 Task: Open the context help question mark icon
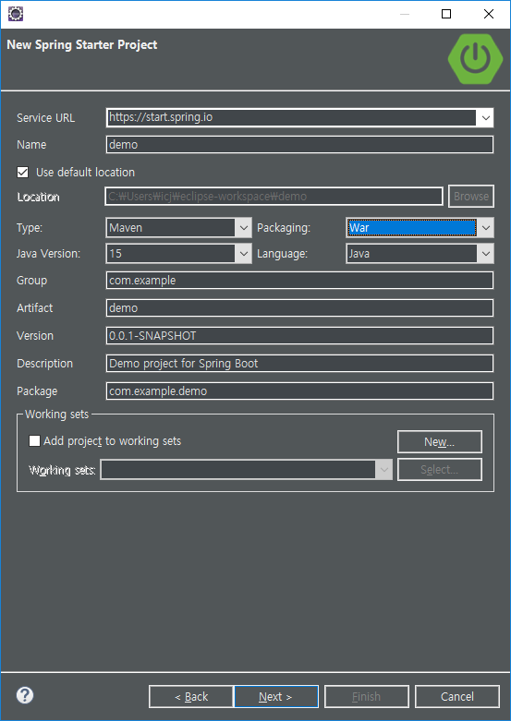(25, 695)
